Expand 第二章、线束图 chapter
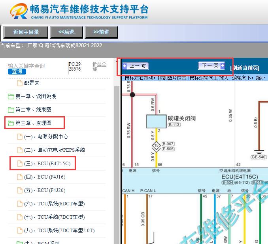Viewport: 268px width, 244px height. [33, 110]
